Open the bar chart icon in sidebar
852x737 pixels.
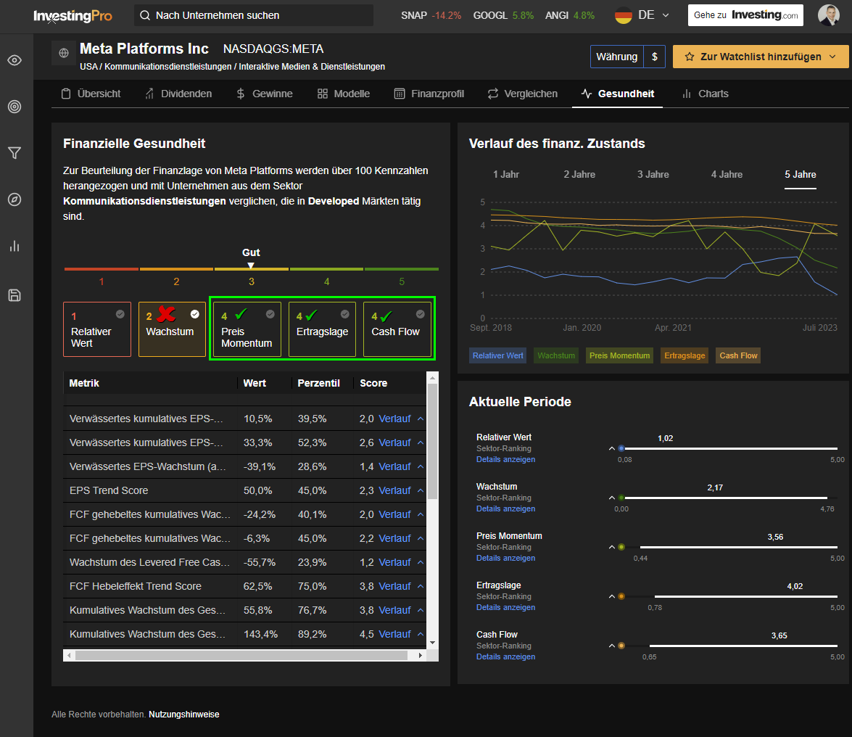tap(15, 246)
